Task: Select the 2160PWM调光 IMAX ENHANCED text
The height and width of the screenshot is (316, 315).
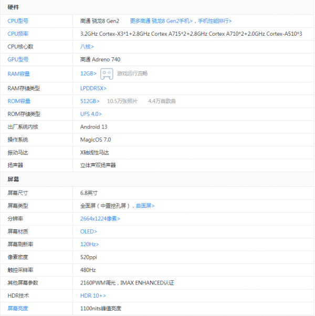Action: 127,283
